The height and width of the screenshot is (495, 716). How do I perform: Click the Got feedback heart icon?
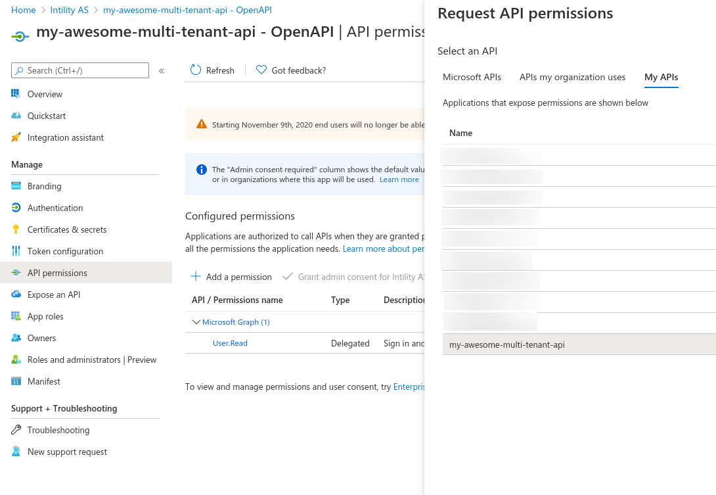261,70
